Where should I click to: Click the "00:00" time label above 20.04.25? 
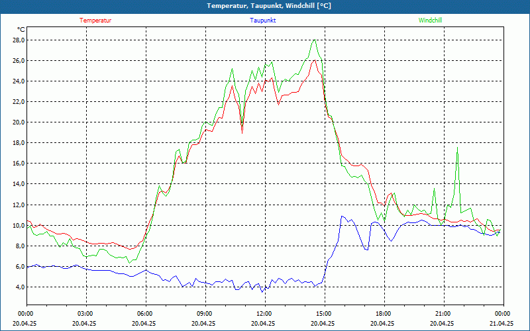click(x=25, y=314)
